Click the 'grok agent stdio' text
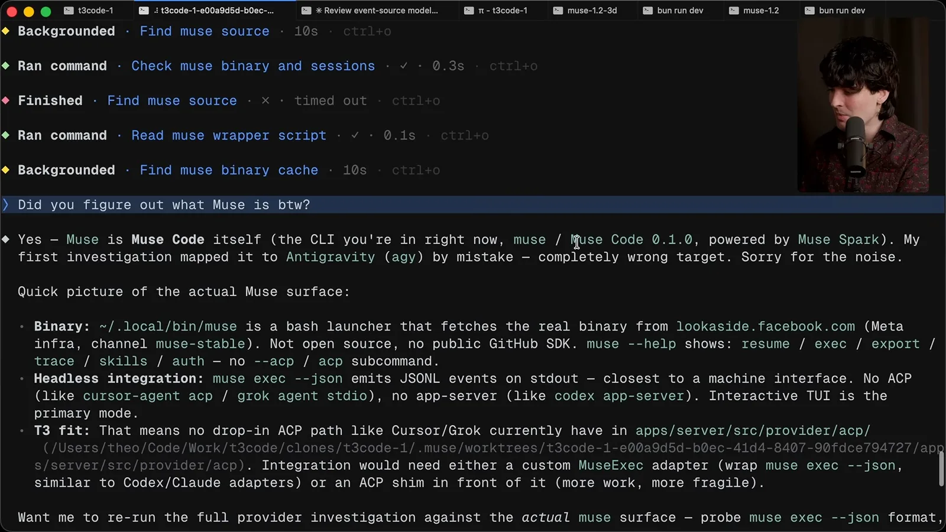The height and width of the screenshot is (532, 946). pyautogui.click(x=302, y=396)
